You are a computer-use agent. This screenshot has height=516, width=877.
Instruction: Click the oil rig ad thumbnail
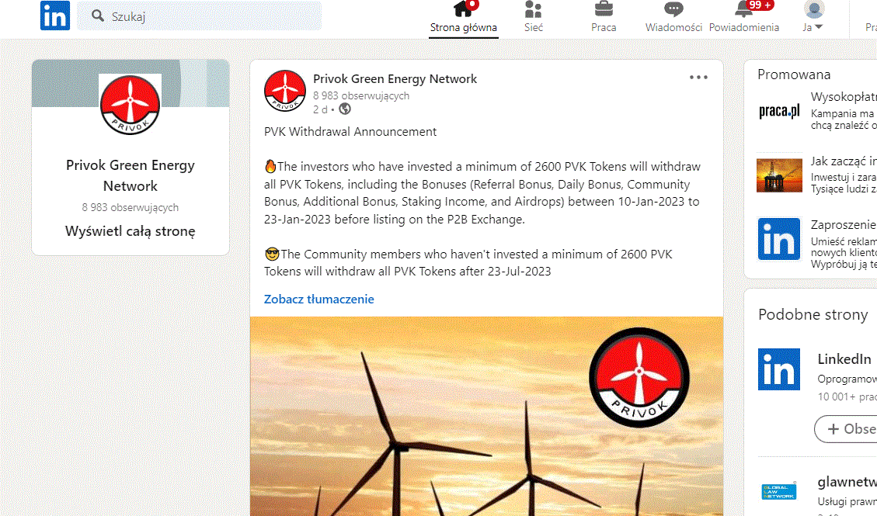(779, 175)
